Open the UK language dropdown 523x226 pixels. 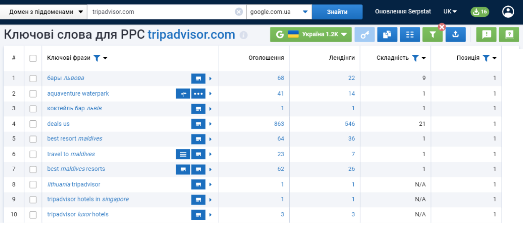click(450, 12)
